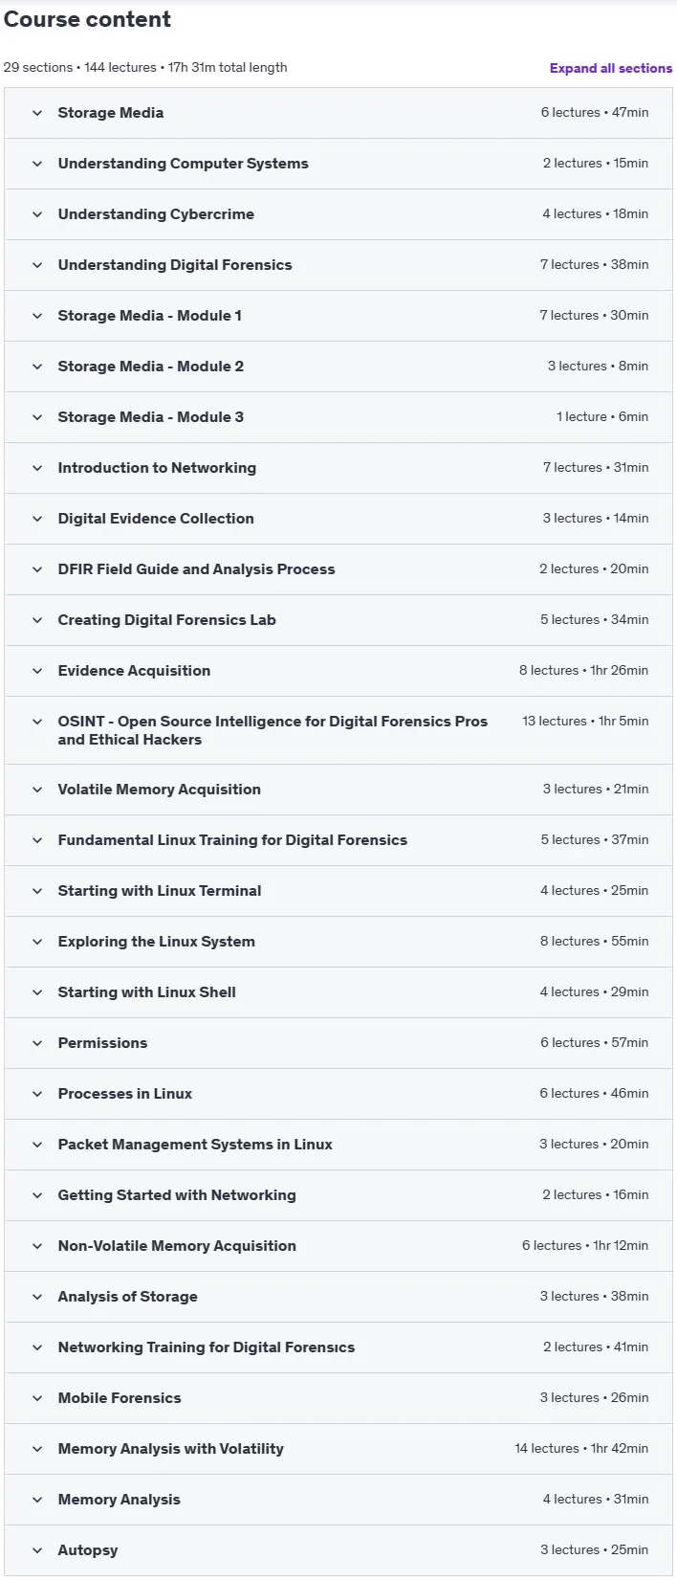Viewport: 677px width, 1581px height.
Task: Click the Digital Evidence Collection chevron icon
Action: coord(37,519)
